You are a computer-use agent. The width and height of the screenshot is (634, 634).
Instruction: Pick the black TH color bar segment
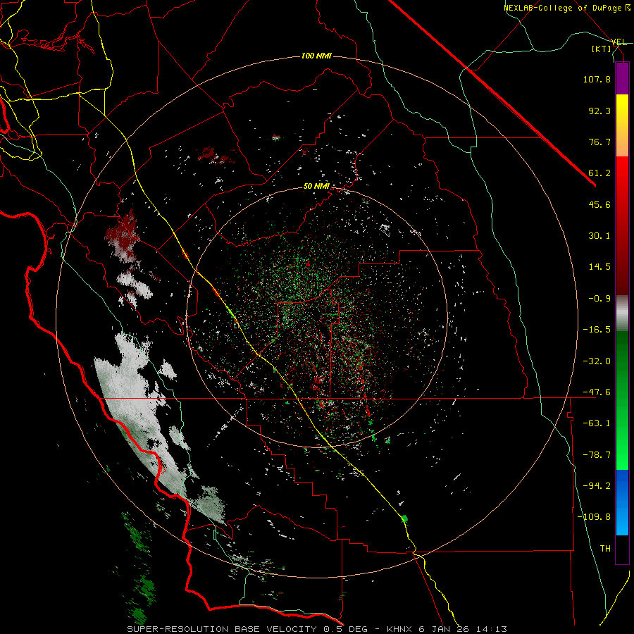coord(622,549)
